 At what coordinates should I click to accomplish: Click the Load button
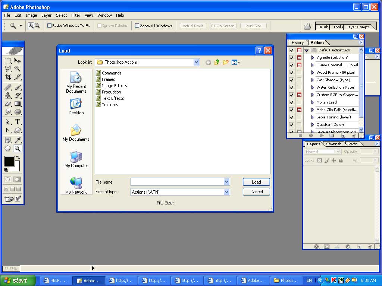(x=256, y=182)
